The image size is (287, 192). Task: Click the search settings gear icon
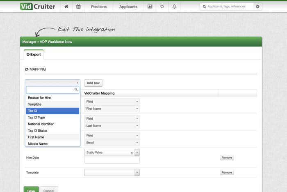point(257,7)
